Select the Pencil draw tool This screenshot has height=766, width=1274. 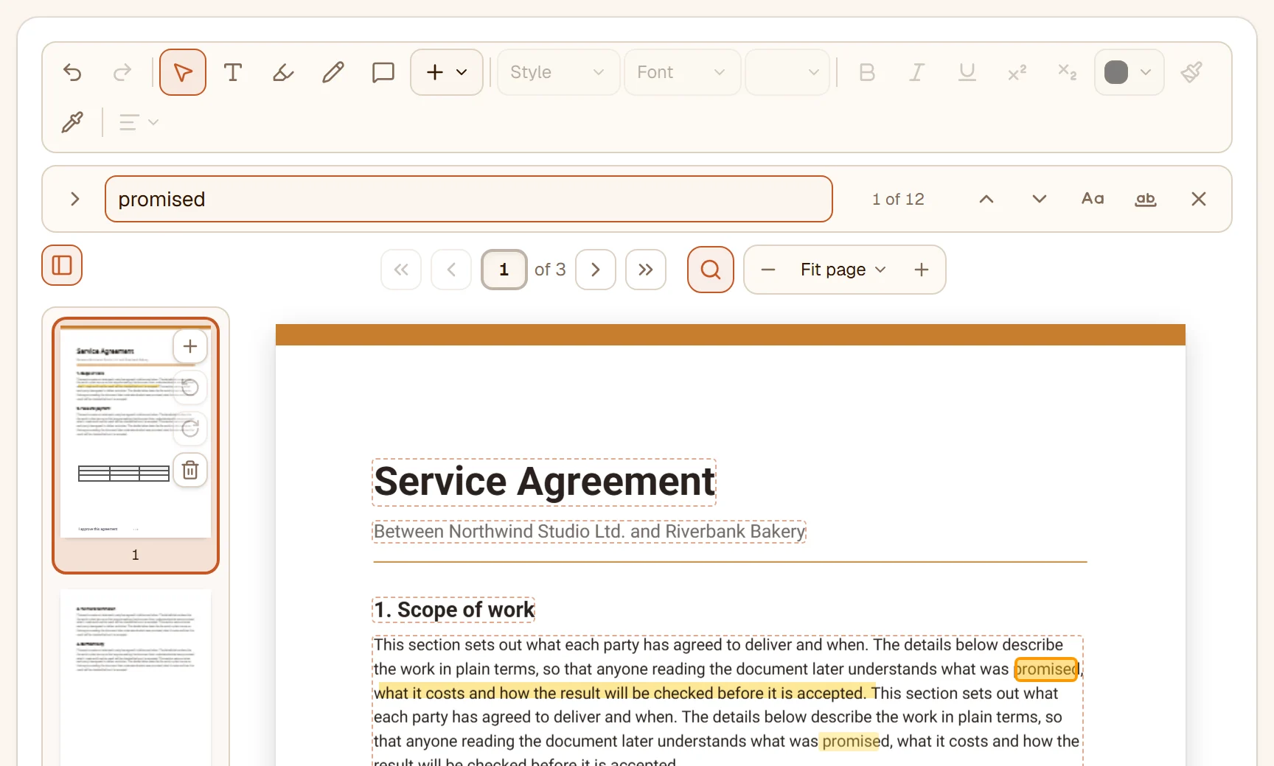click(333, 72)
